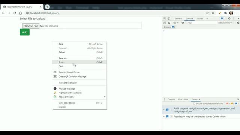Enable Include third-party cookie issues checkbox

point(194,103)
